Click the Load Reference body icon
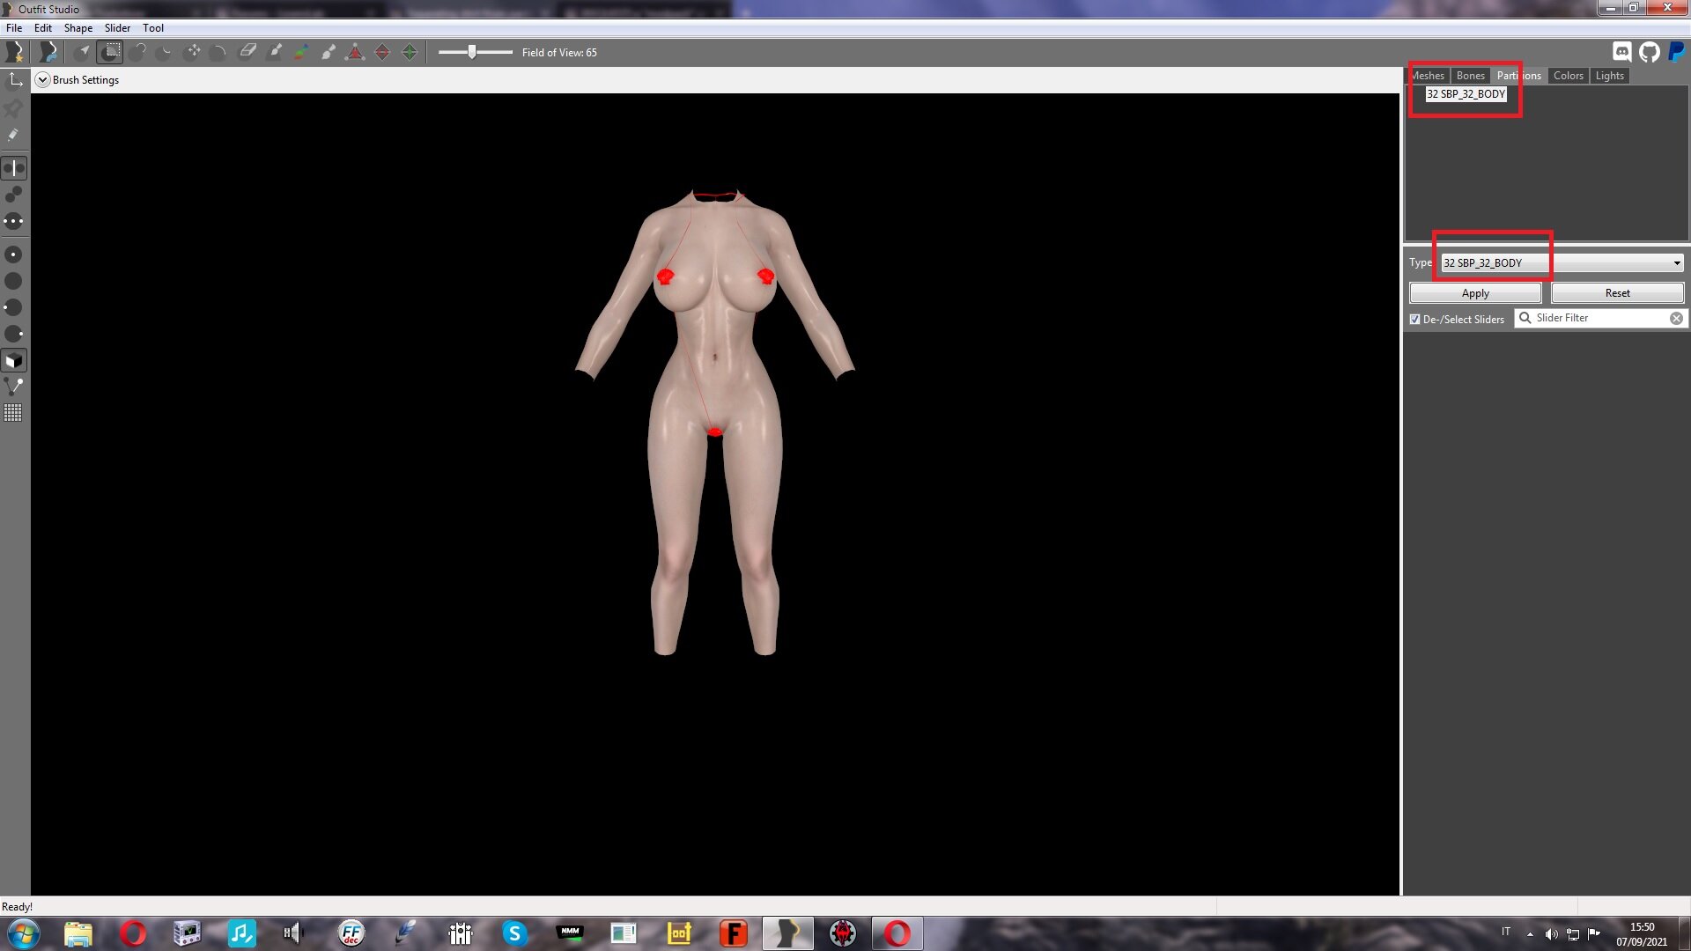Screen dimensions: 1691x951 48,52
